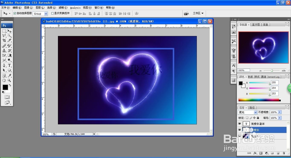Select the Zoom tool
The image size is (291, 158).
pos(10,80)
